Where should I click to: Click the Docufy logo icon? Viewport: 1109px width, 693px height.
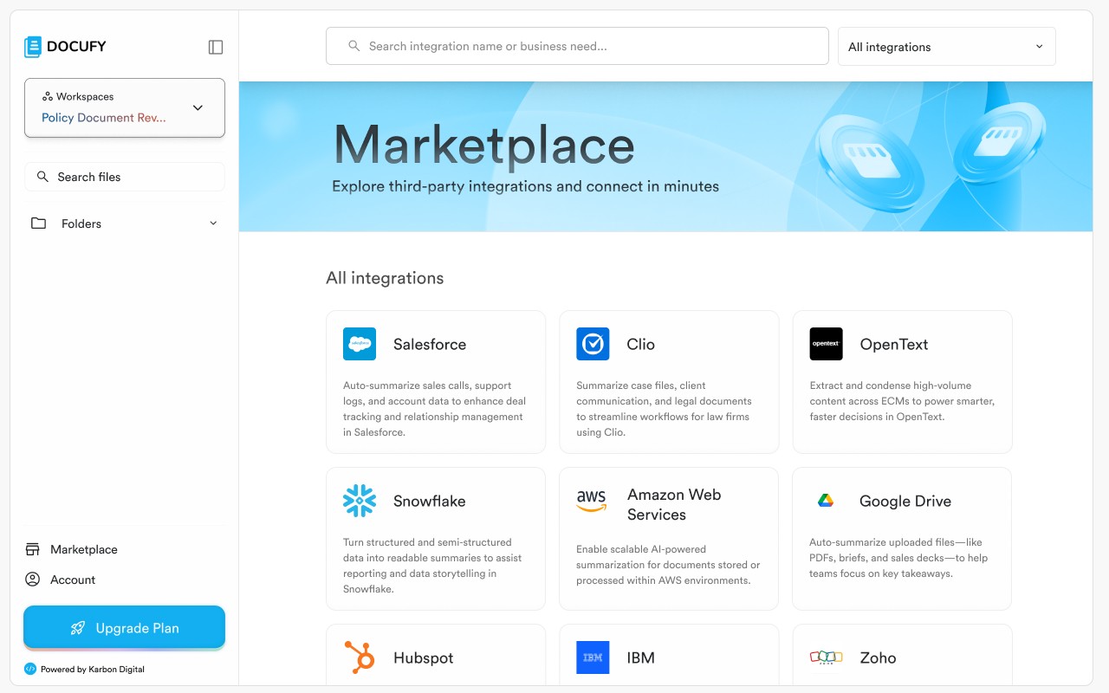33,47
